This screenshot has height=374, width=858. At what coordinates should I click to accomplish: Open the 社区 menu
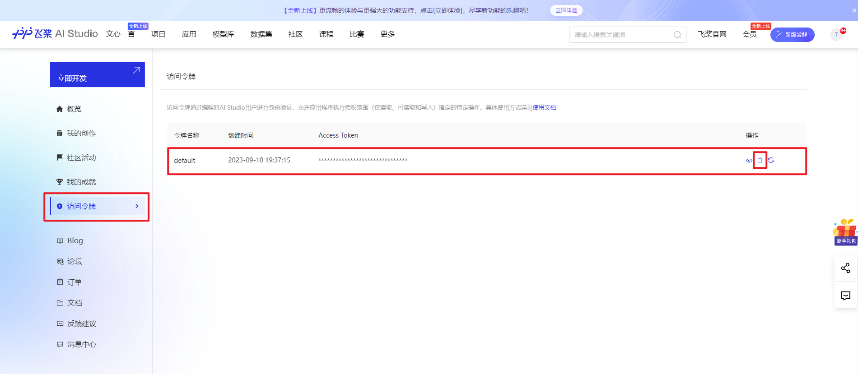point(296,34)
